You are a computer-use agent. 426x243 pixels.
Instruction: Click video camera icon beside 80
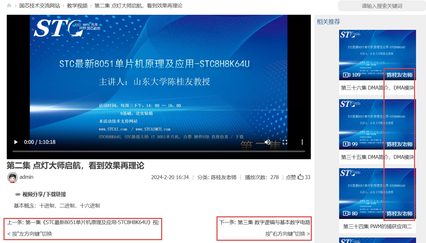click(x=347, y=213)
